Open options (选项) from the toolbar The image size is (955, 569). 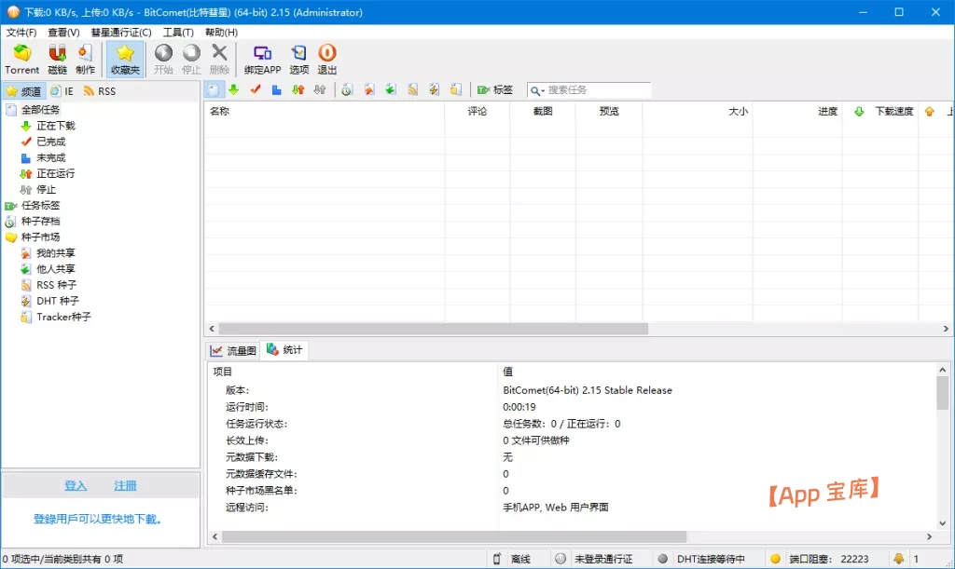[x=298, y=58]
